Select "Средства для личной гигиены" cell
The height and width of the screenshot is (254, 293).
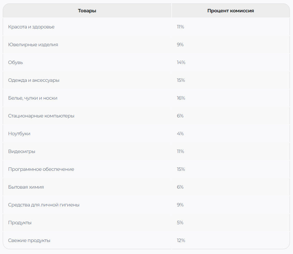44,205
